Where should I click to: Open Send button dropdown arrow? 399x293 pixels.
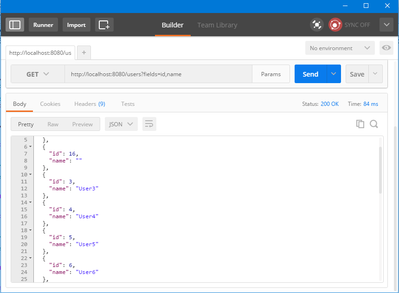334,74
